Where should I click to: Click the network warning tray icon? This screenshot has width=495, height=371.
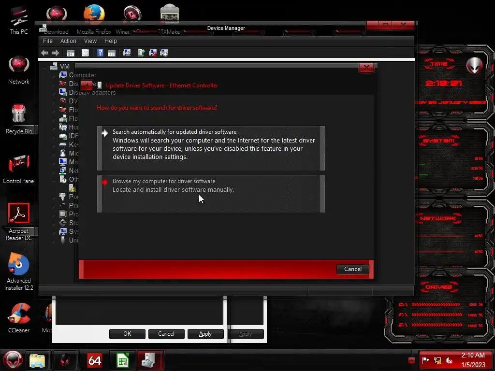(437, 360)
